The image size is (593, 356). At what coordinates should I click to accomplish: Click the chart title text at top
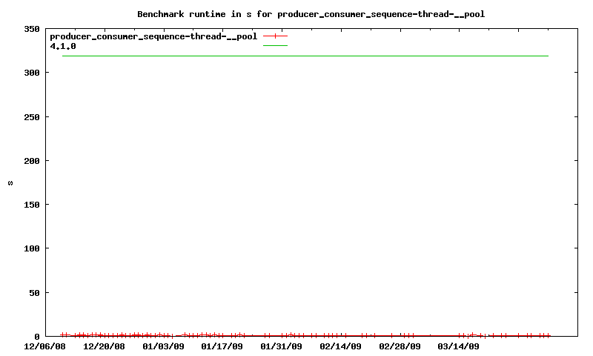(311, 14)
